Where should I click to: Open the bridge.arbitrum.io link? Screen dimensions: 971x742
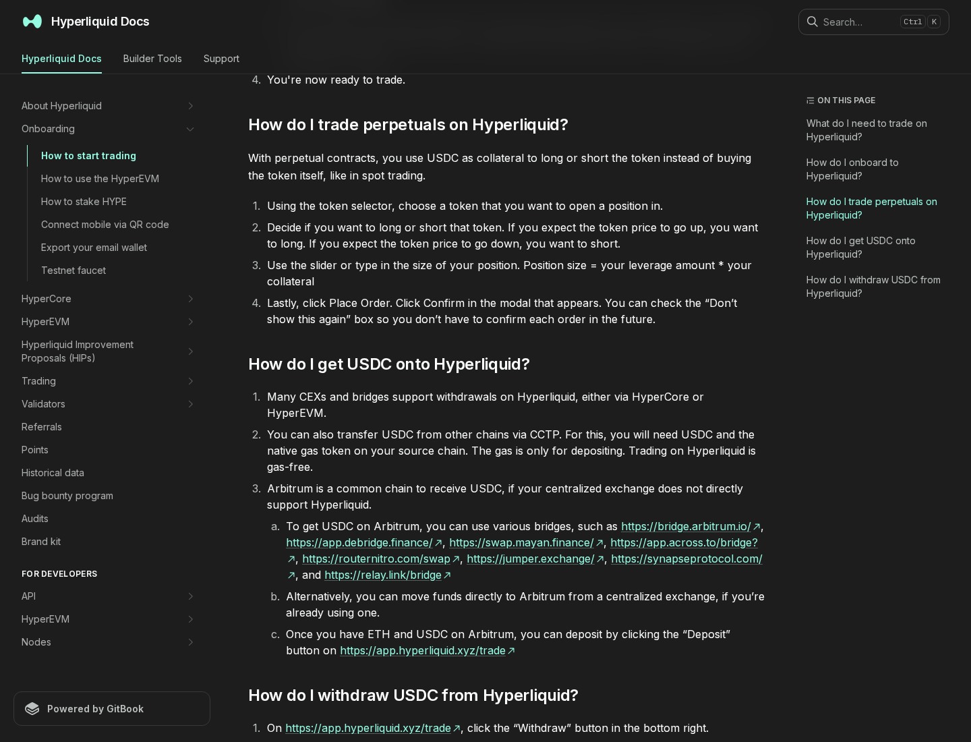(690, 526)
